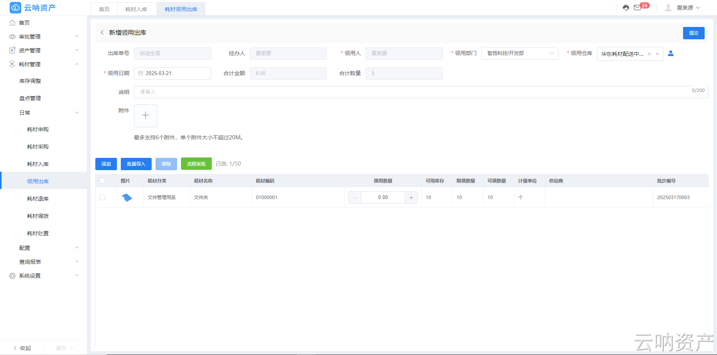
Task: Expand the 审批管理 menu chevron
Action: pyautogui.click(x=77, y=36)
